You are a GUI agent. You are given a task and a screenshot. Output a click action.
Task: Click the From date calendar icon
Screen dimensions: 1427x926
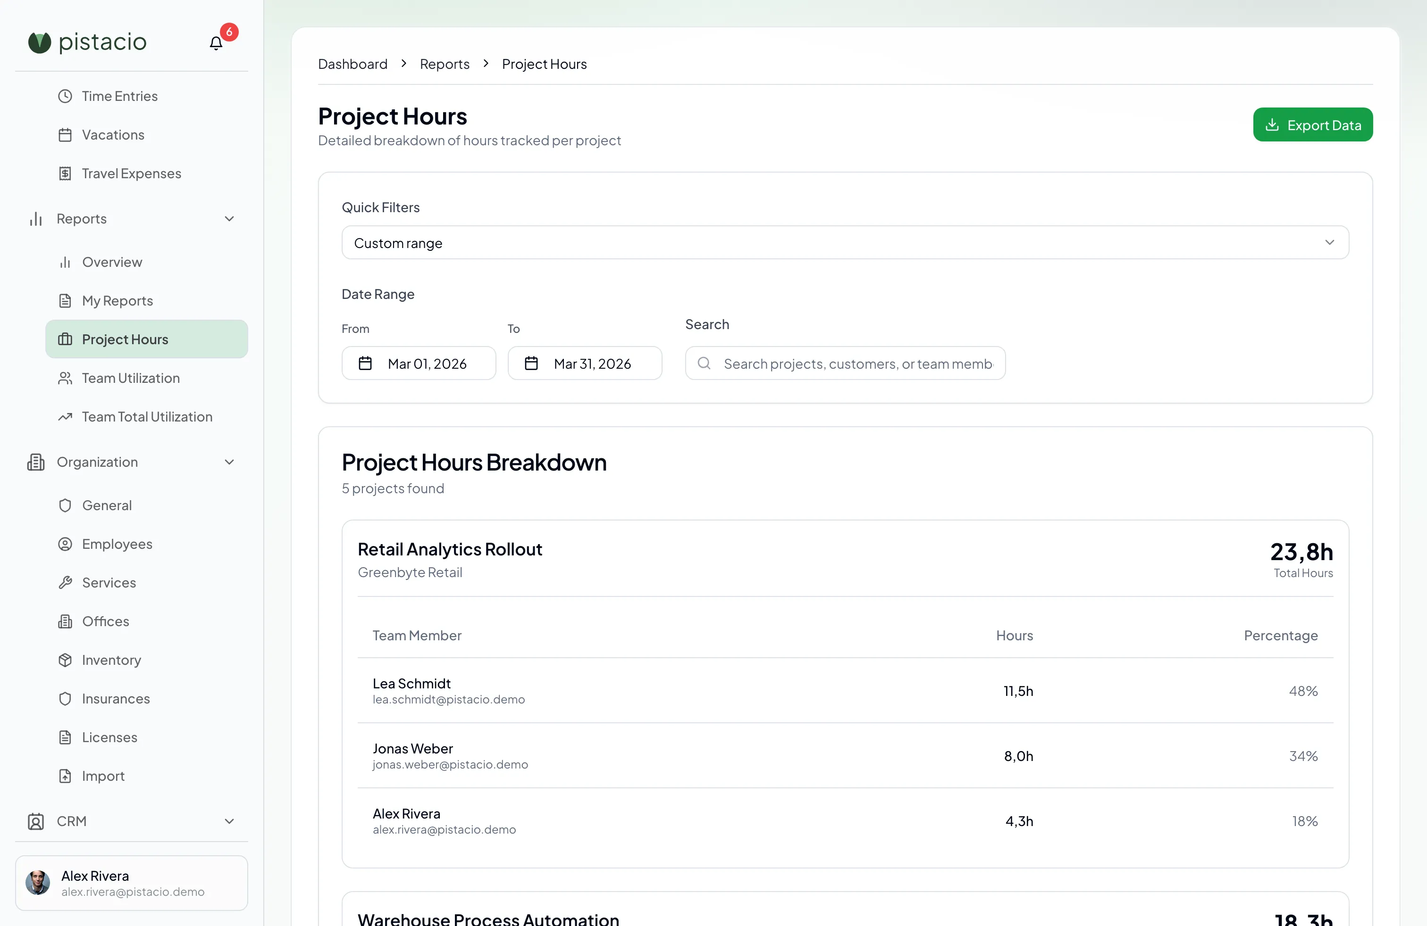click(365, 363)
